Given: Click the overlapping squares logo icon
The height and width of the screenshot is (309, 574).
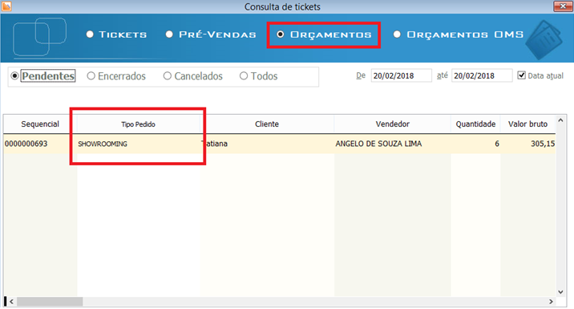Looking at the screenshot, I should tap(39, 37).
